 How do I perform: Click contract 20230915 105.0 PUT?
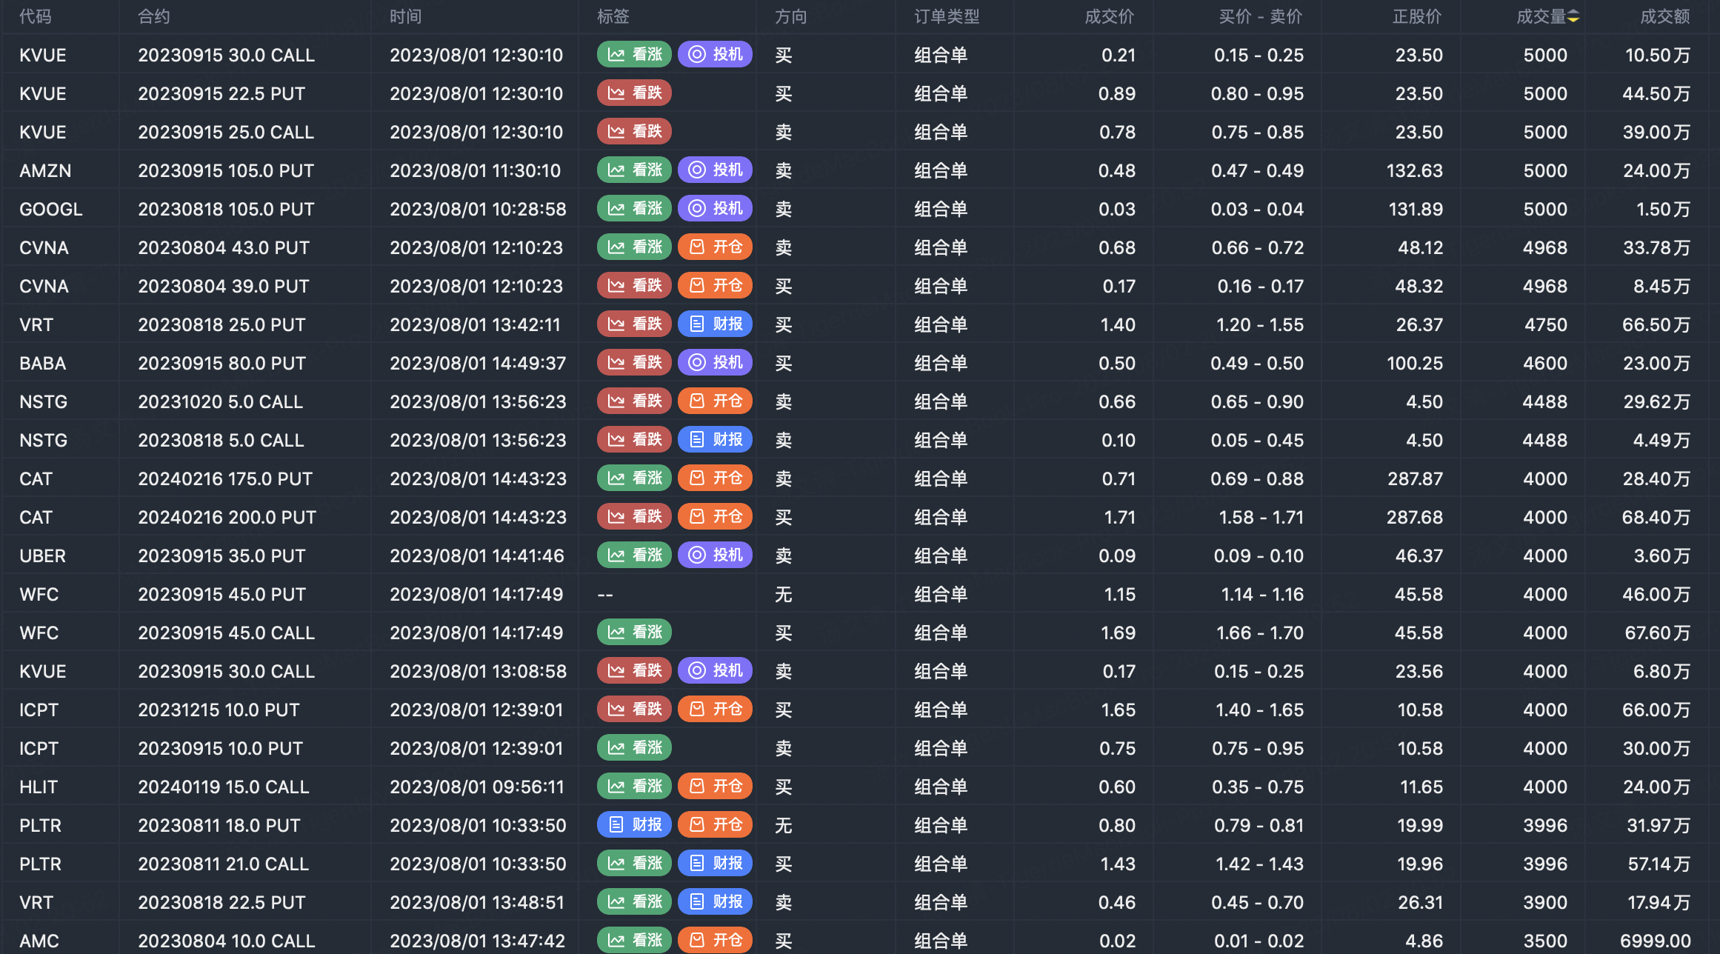point(226,170)
